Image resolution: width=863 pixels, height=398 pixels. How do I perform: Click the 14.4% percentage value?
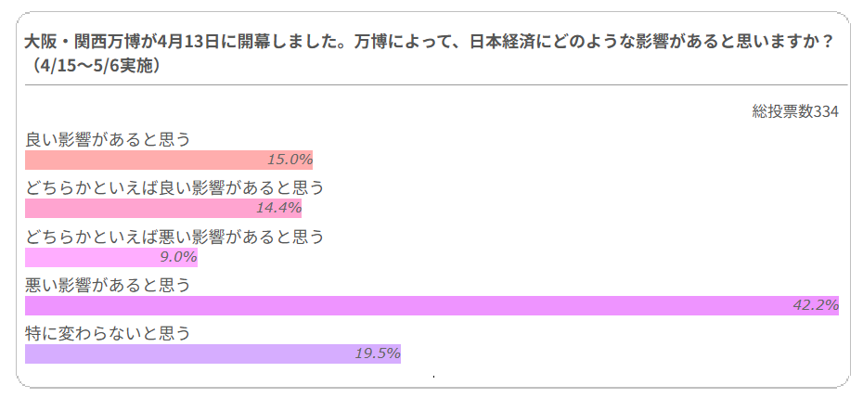coord(278,209)
